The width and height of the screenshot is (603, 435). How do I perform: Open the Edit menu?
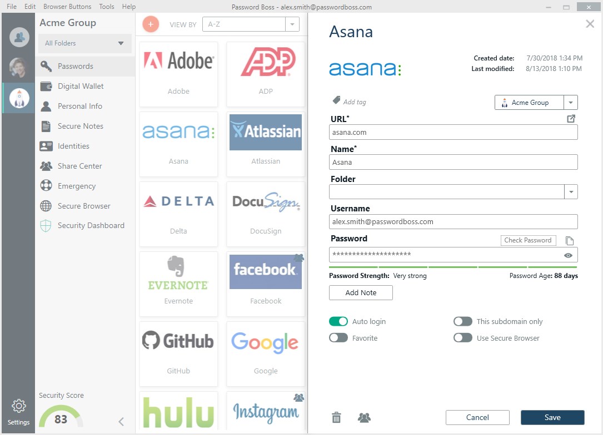[30, 7]
